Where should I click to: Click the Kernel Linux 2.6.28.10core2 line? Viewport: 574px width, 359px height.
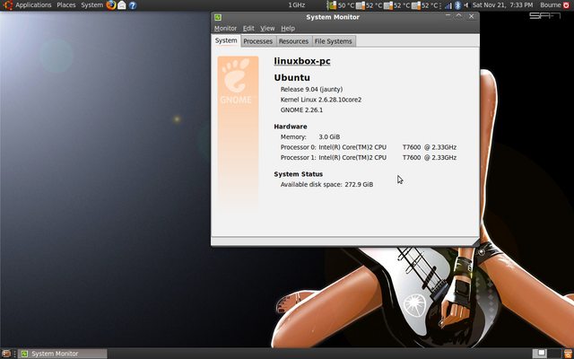point(321,100)
